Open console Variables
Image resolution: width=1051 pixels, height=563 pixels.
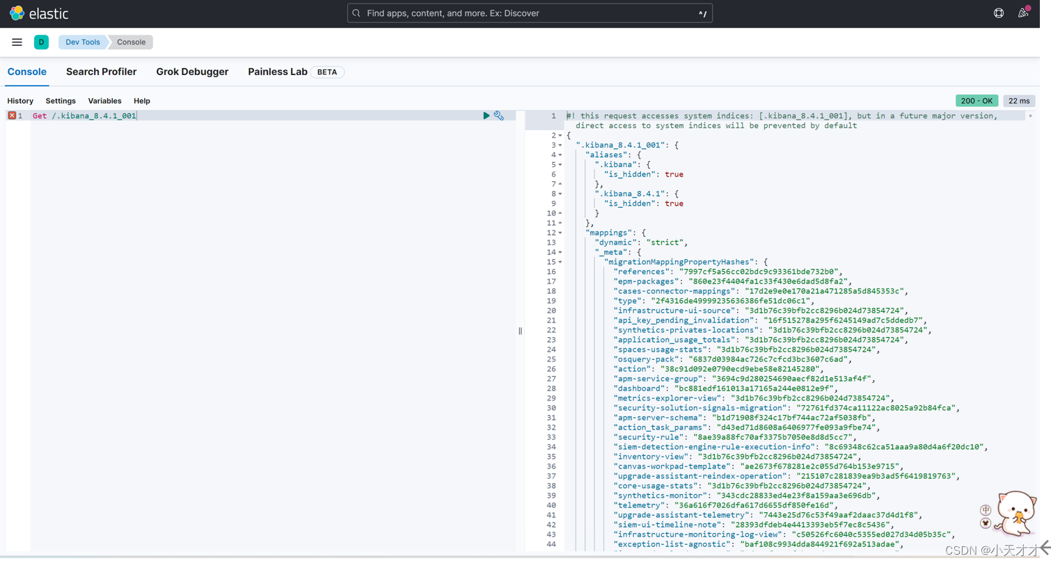(104, 101)
